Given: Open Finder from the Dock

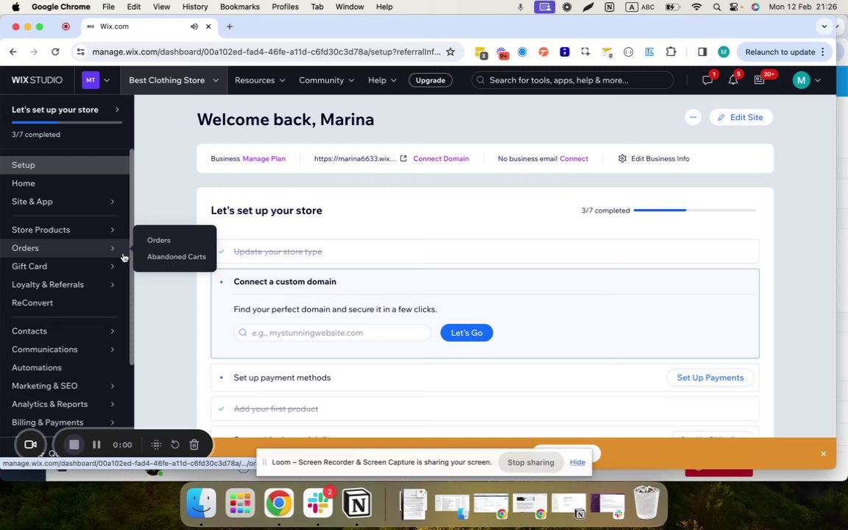Looking at the screenshot, I should [x=201, y=503].
